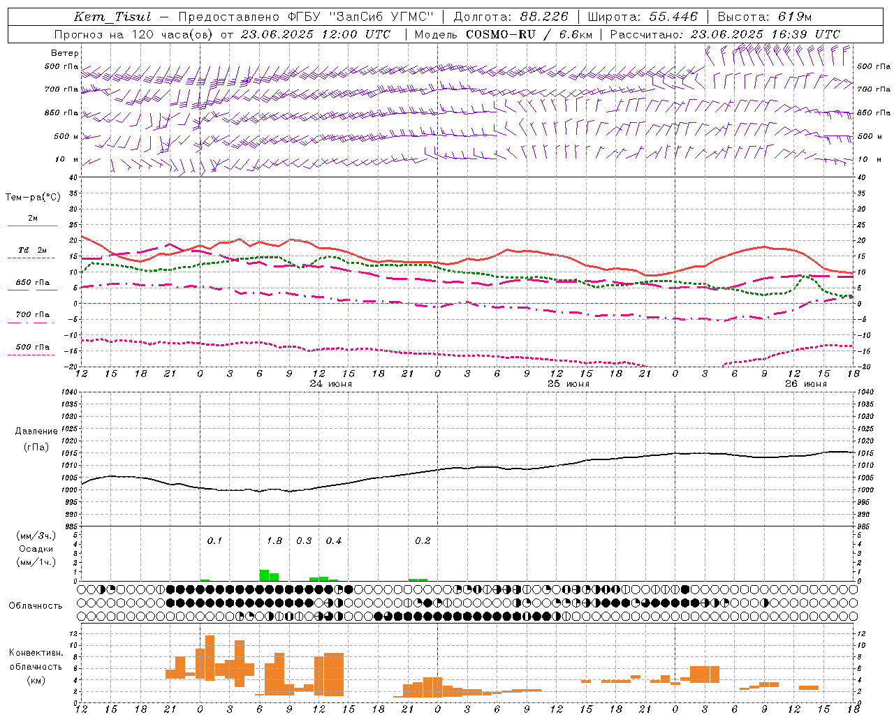Viewport: 894px width, 715px height.
Task: Select the (мм/3ч.) precipitation unit label
Action: point(36,536)
